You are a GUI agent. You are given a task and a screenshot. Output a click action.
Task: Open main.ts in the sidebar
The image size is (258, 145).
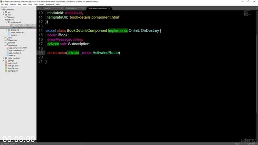[x=12, y=56]
